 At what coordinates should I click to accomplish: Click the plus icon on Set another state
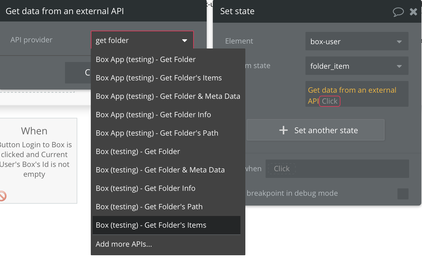click(x=283, y=130)
